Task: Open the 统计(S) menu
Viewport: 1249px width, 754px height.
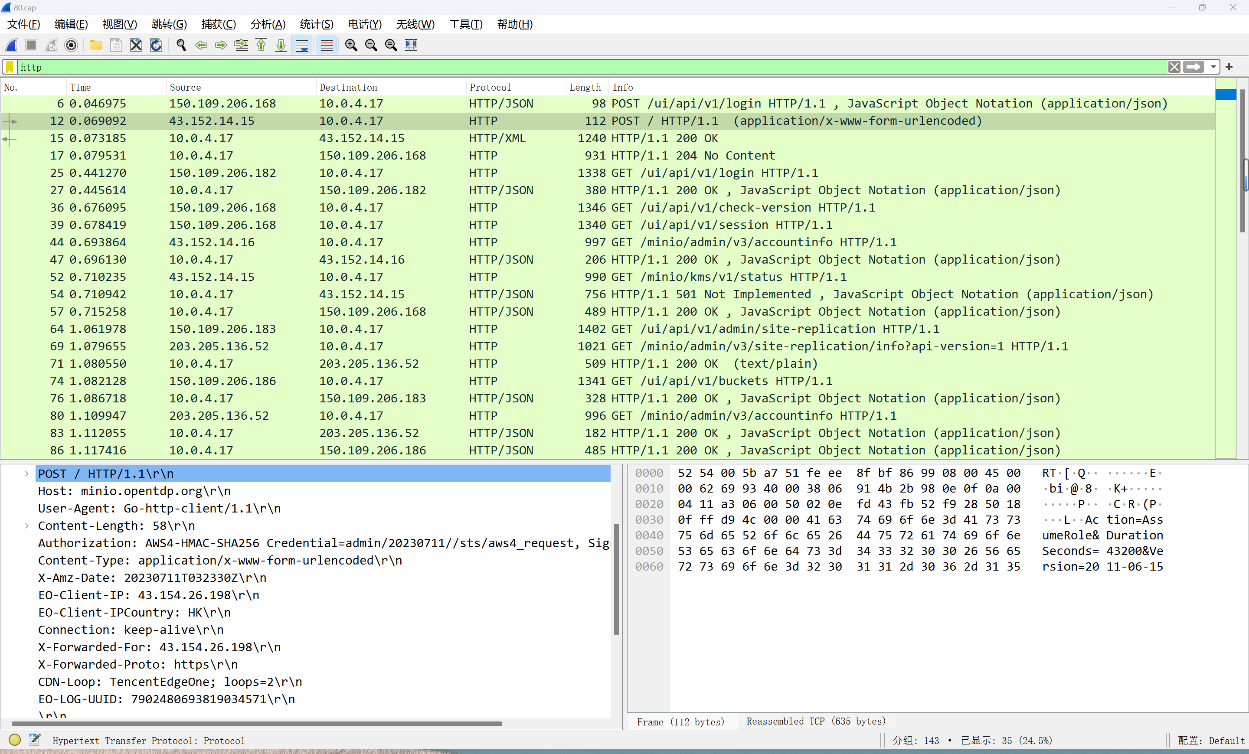Action: (x=316, y=24)
